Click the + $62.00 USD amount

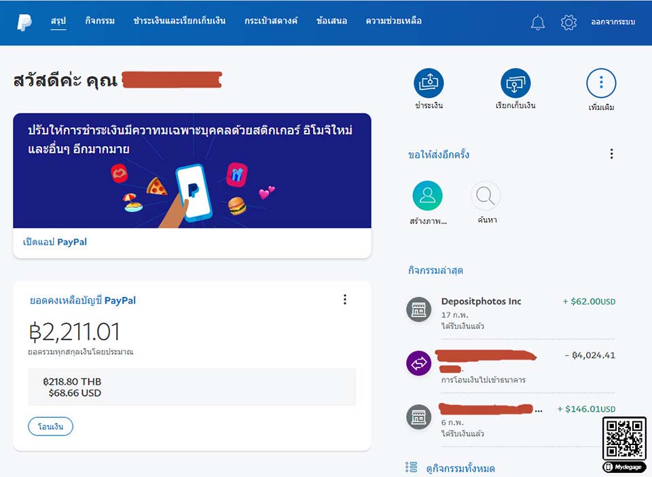tap(589, 302)
